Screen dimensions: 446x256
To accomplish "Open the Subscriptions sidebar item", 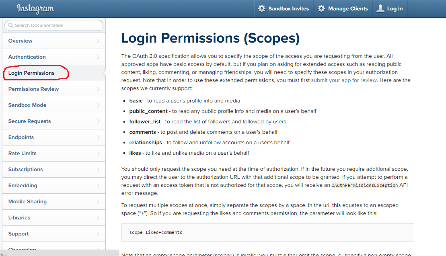I will point(25,170).
